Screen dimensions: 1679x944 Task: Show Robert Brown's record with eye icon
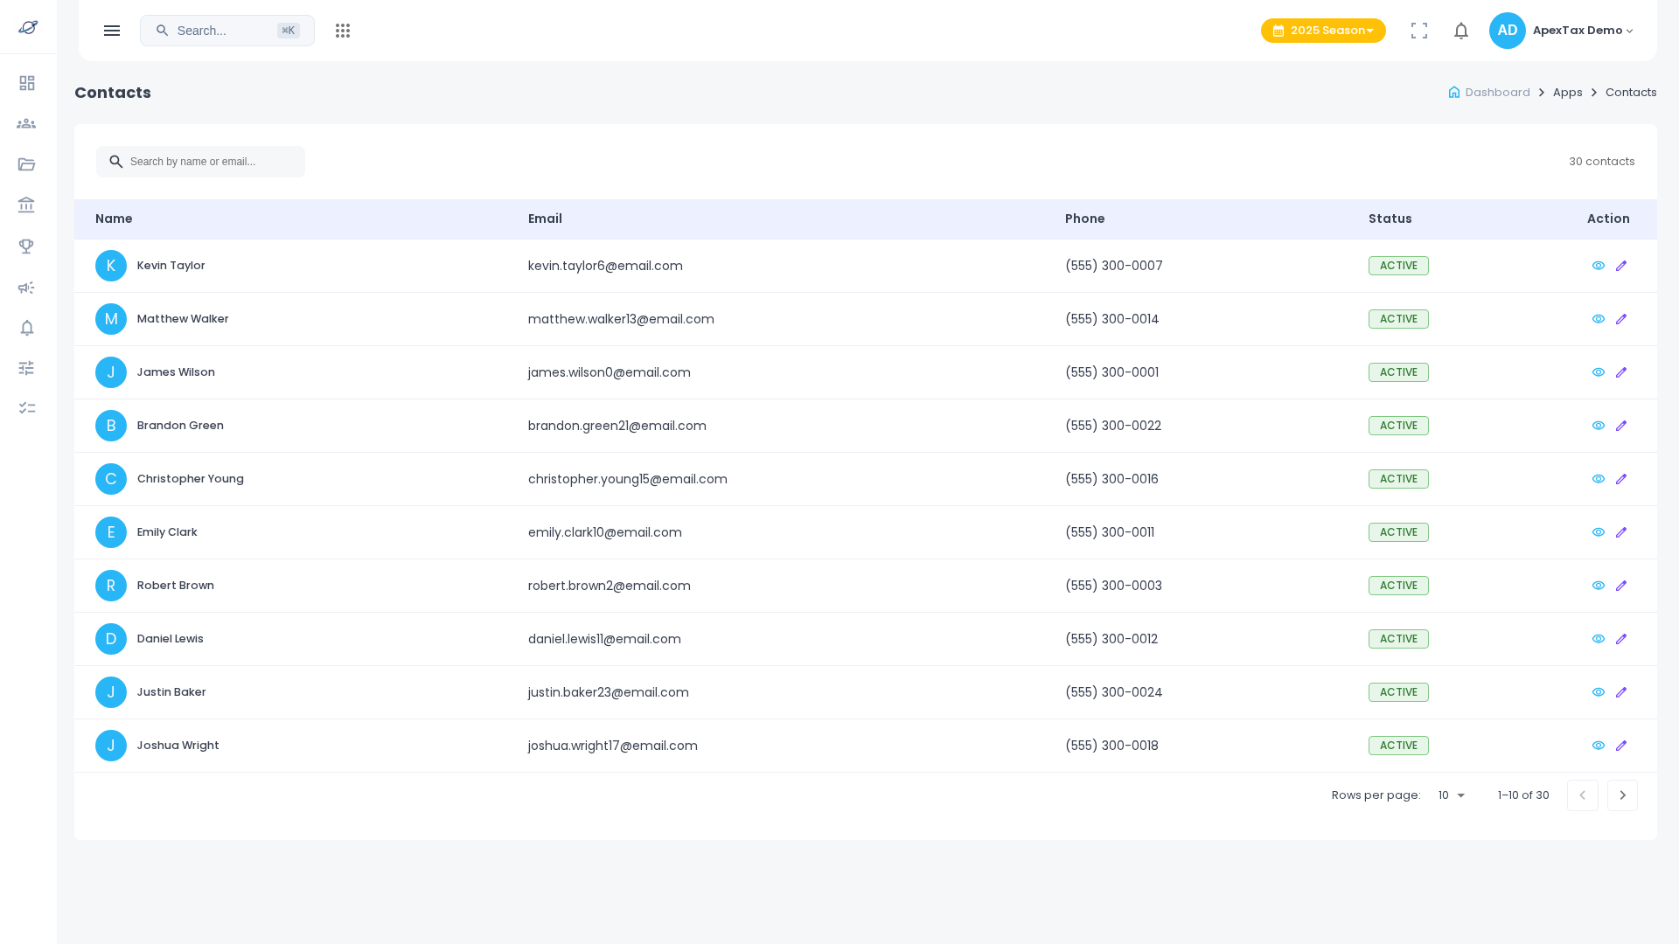tap(1599, 586)
